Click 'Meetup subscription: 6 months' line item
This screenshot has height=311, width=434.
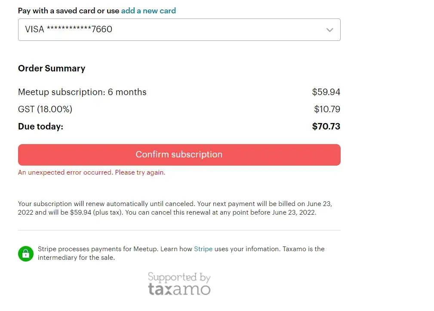click(x=82, y=92)
